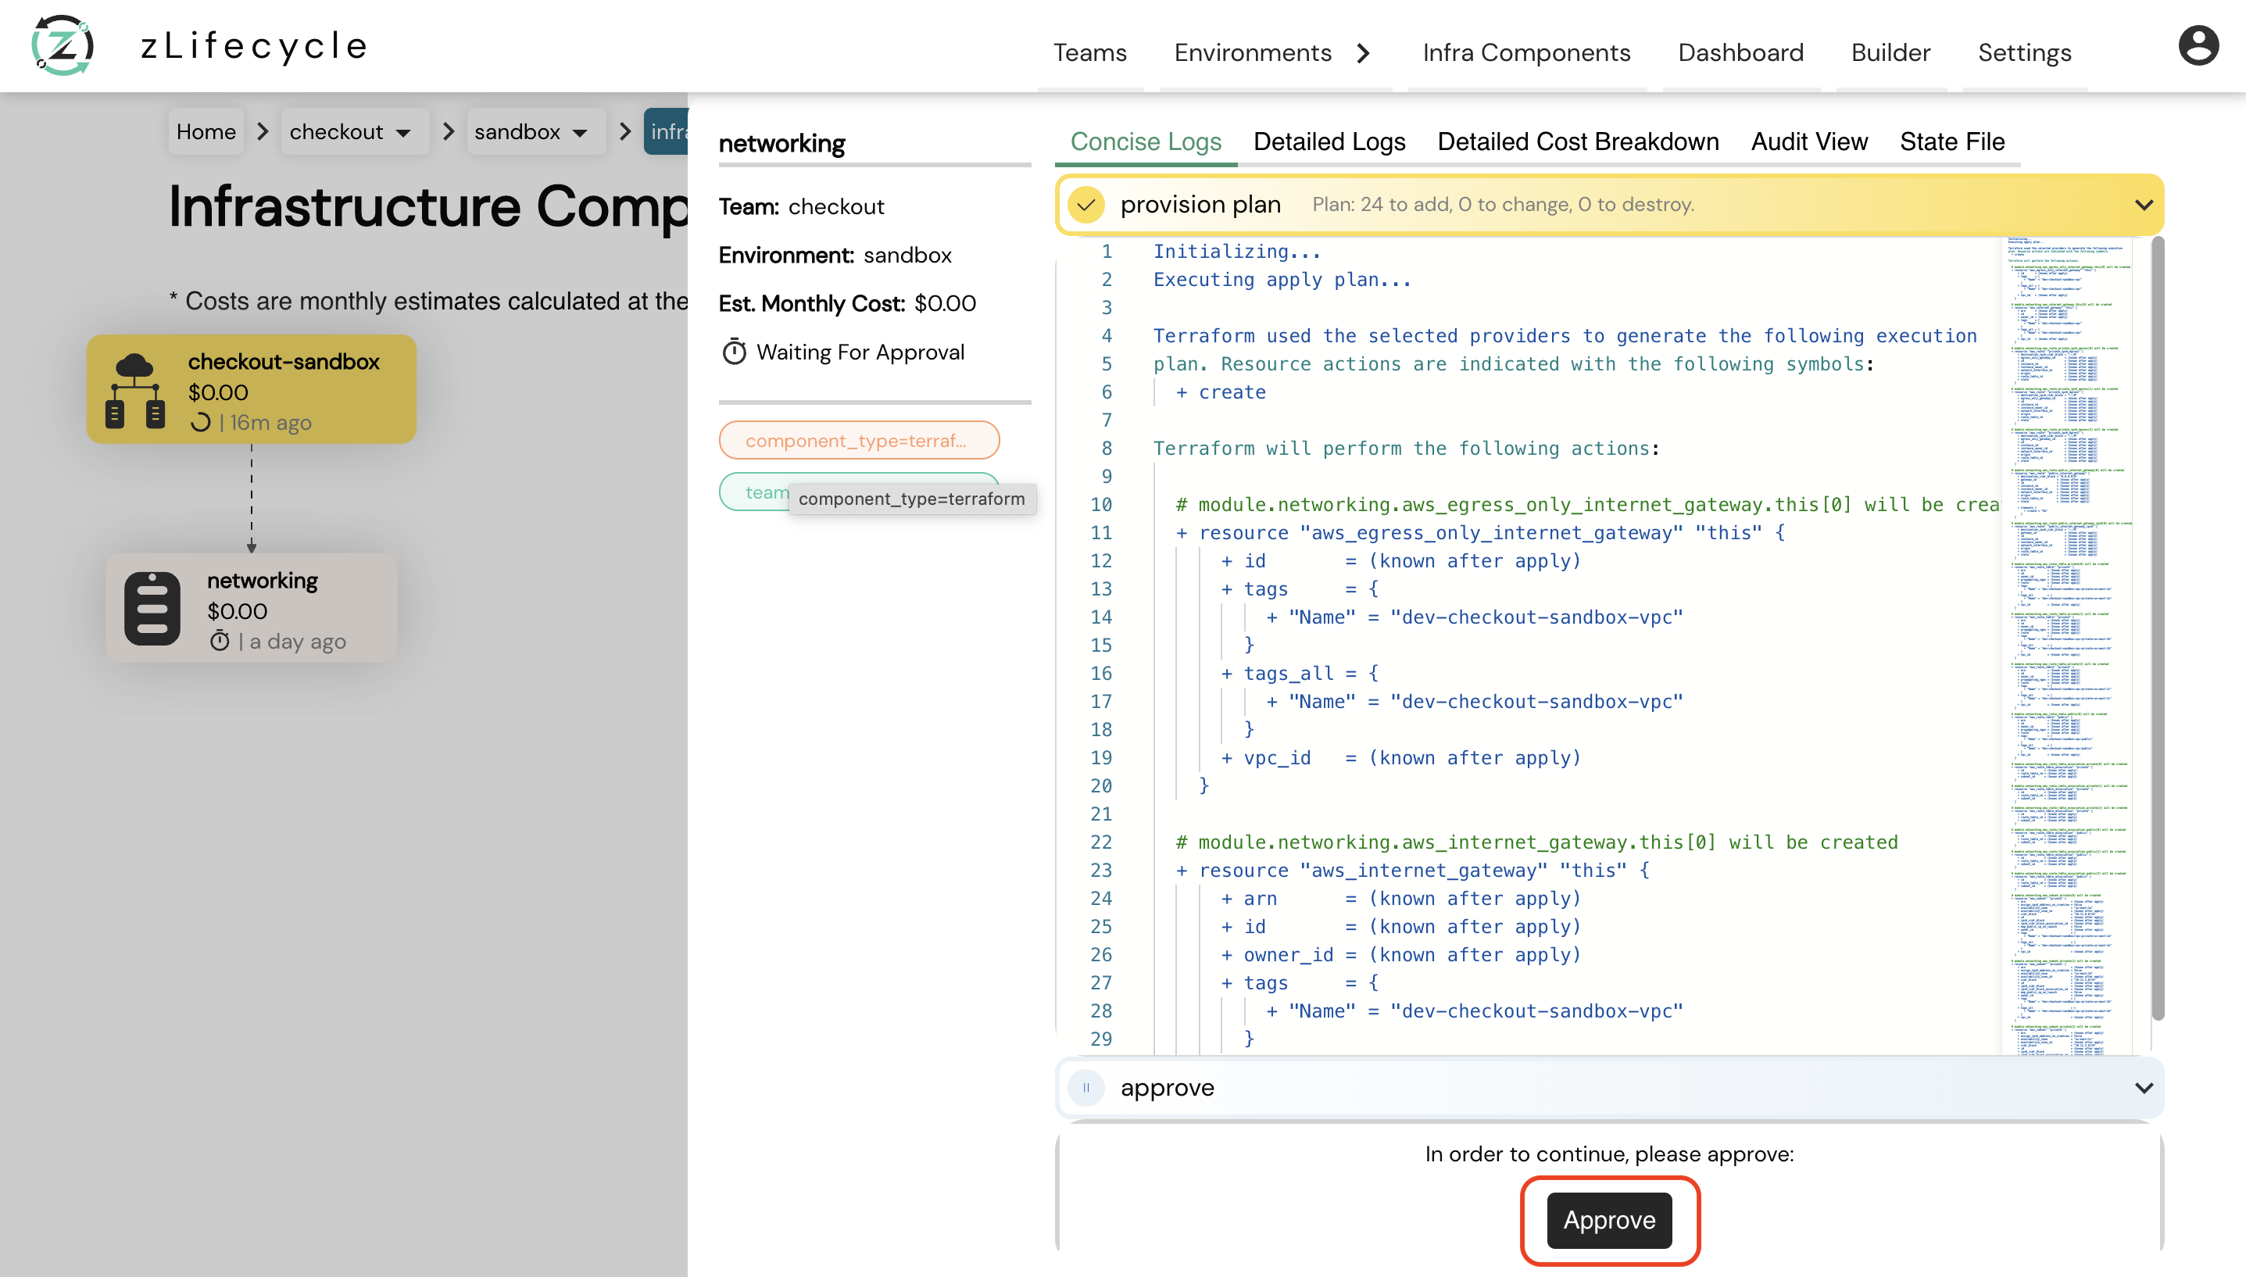
Task: Select the Detailed Logs tab
Action: (1329, 141)
